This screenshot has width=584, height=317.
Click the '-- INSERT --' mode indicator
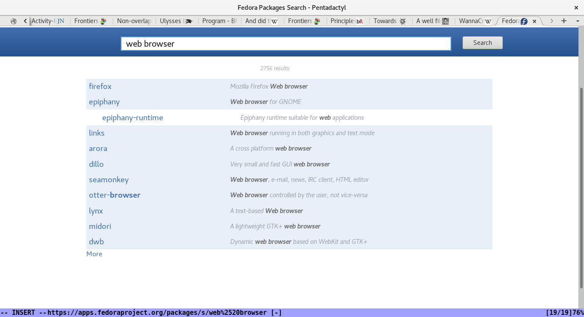tap(24, 313)
